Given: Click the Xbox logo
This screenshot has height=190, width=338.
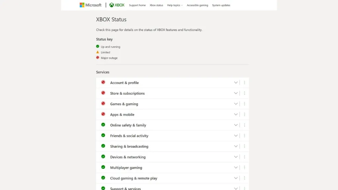Looking at the screenshot, I should (x=117, y=5).
